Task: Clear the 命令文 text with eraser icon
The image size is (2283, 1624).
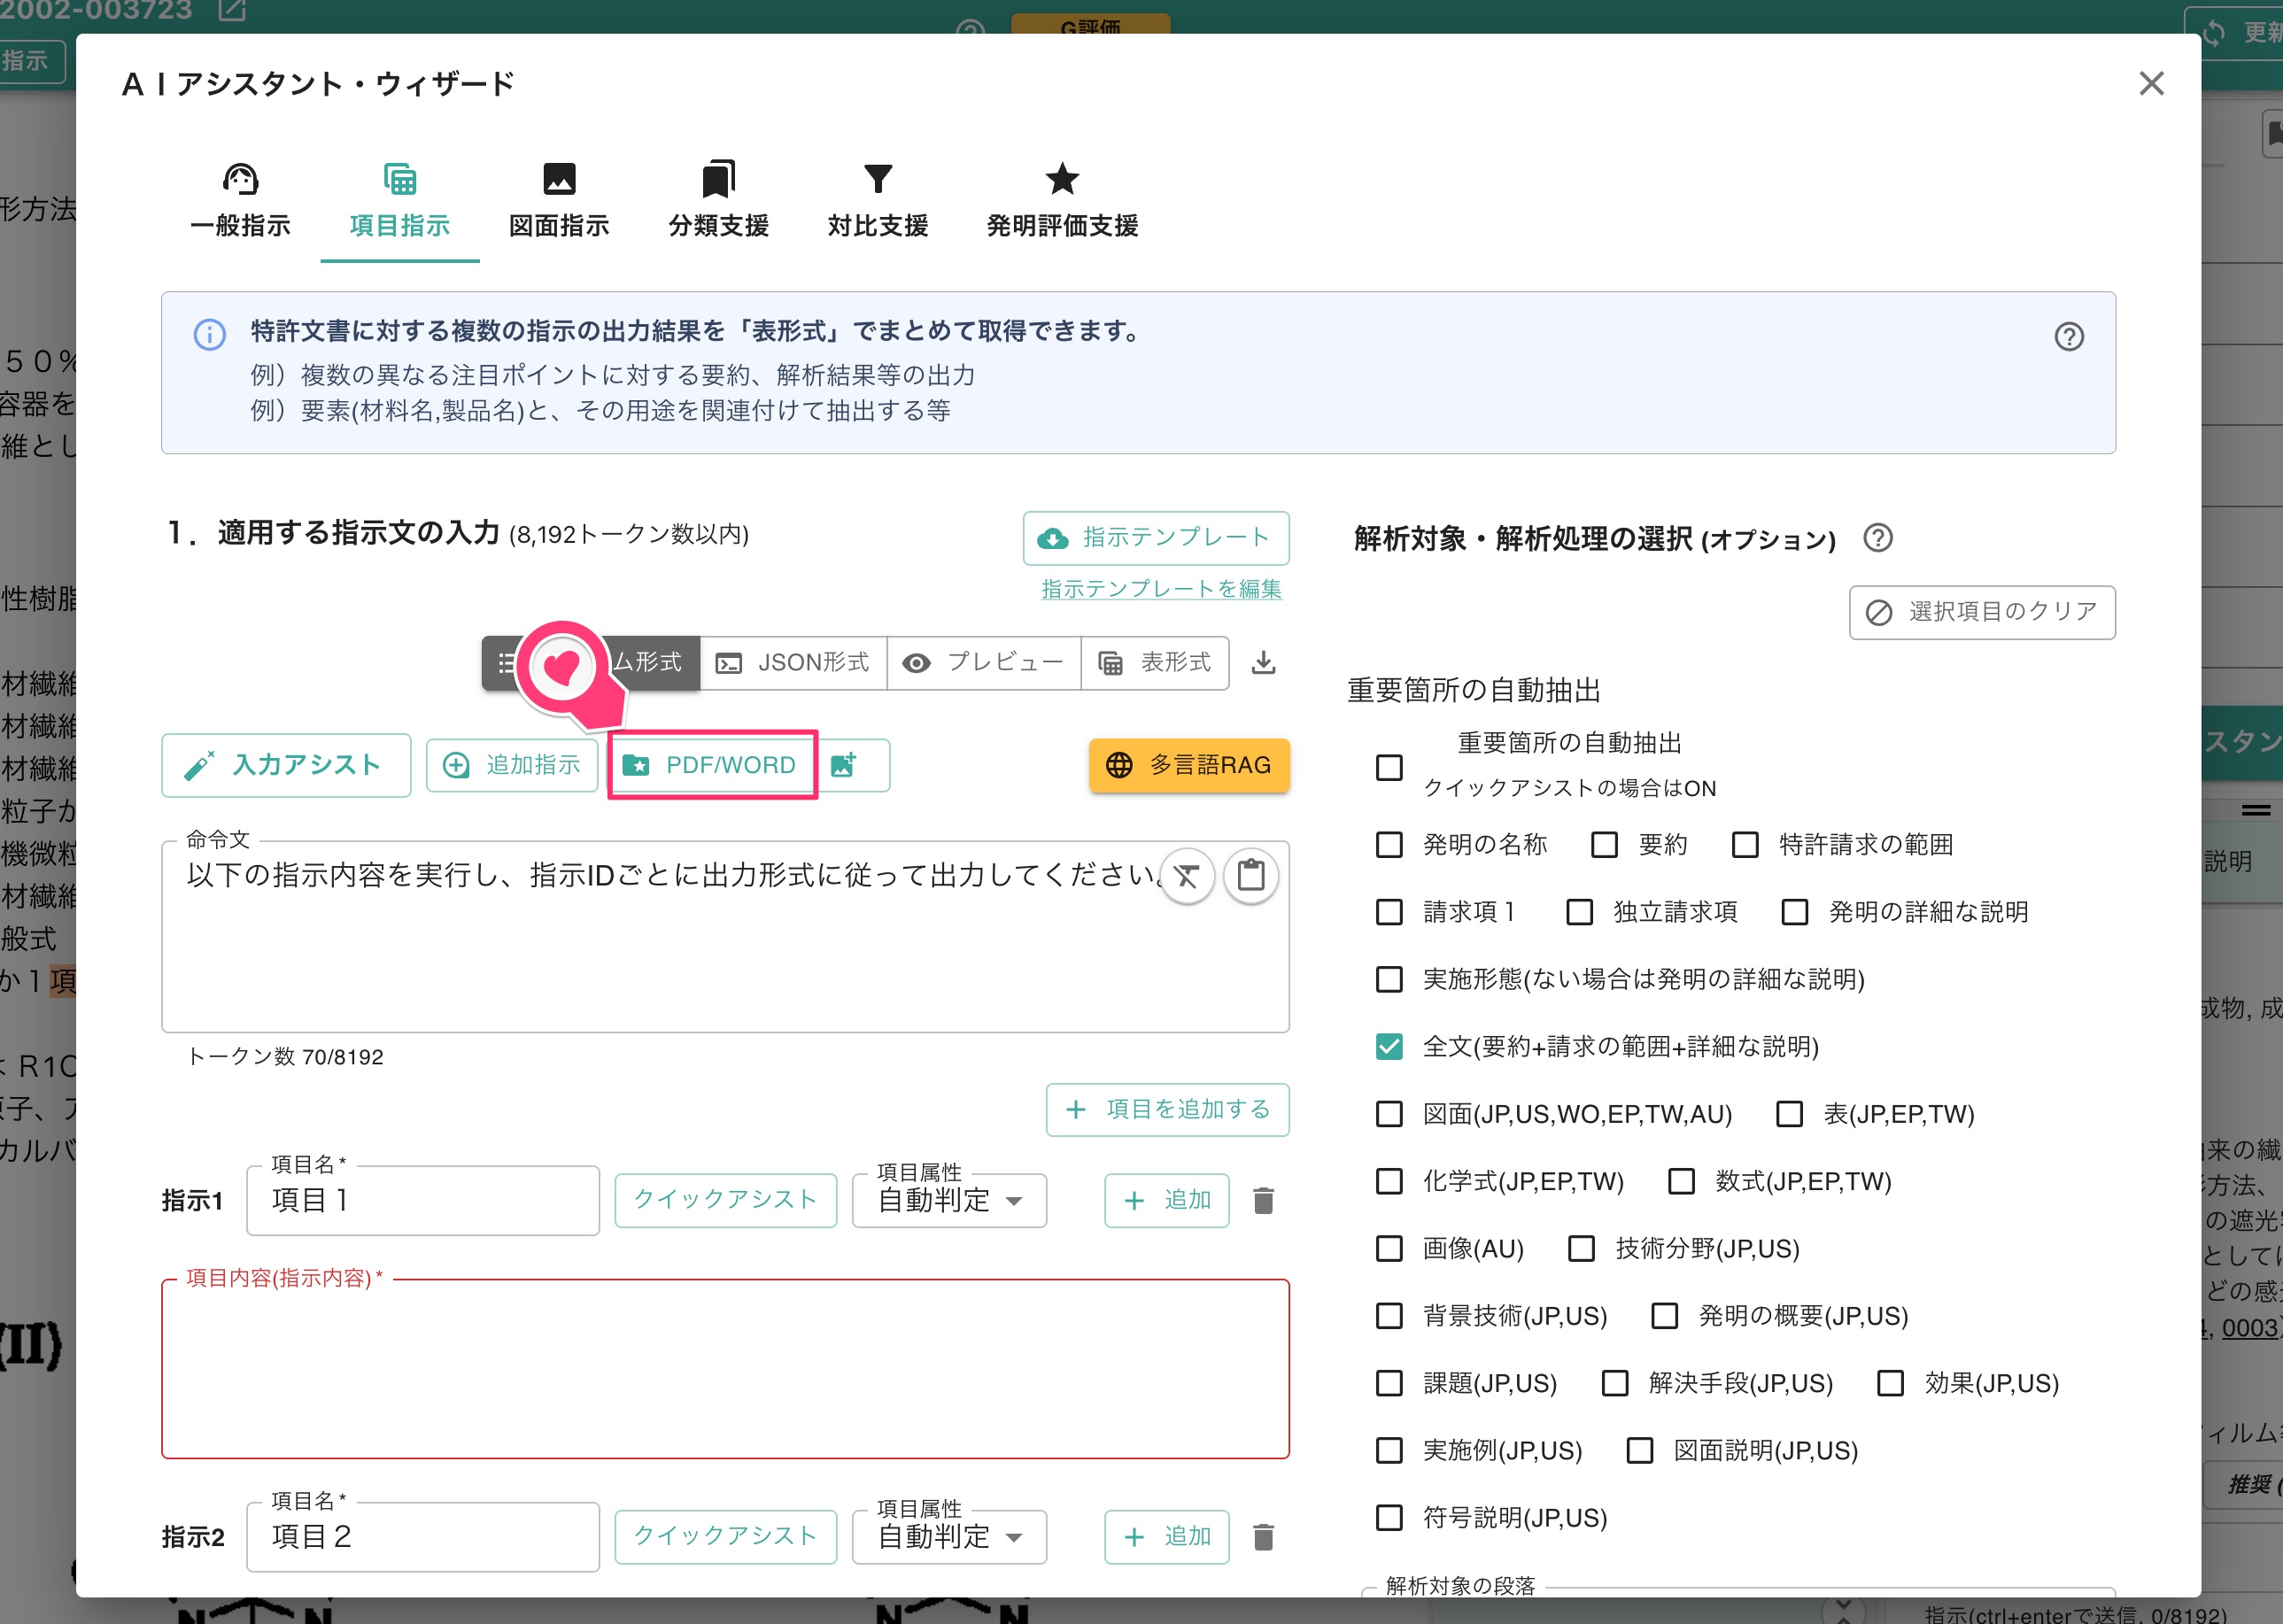Action: pos(1187,876)
